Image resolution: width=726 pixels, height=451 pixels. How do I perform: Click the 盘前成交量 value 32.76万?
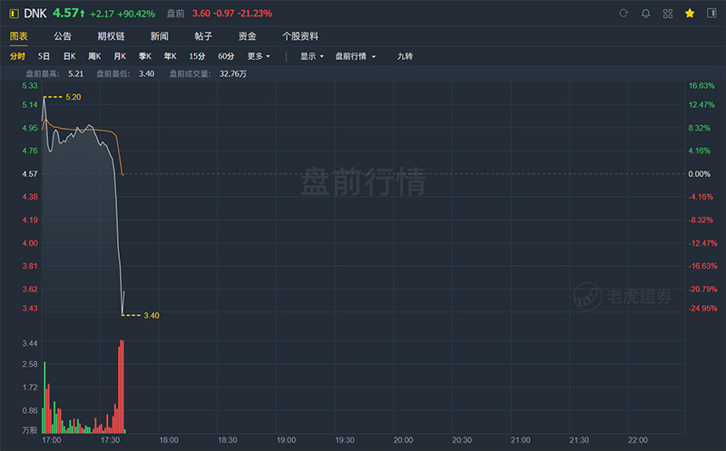[233, 74]
